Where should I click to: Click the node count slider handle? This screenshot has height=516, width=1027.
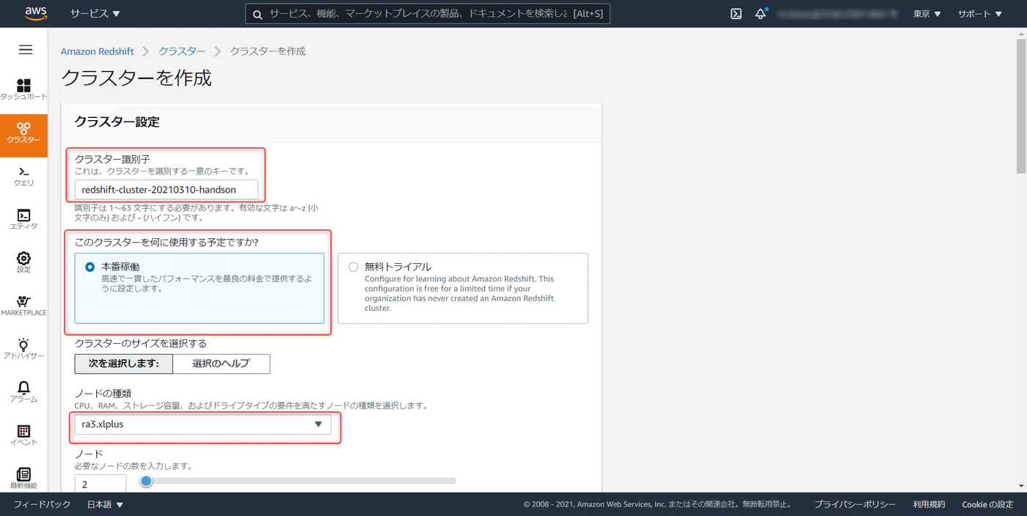[x=146, y=481]
